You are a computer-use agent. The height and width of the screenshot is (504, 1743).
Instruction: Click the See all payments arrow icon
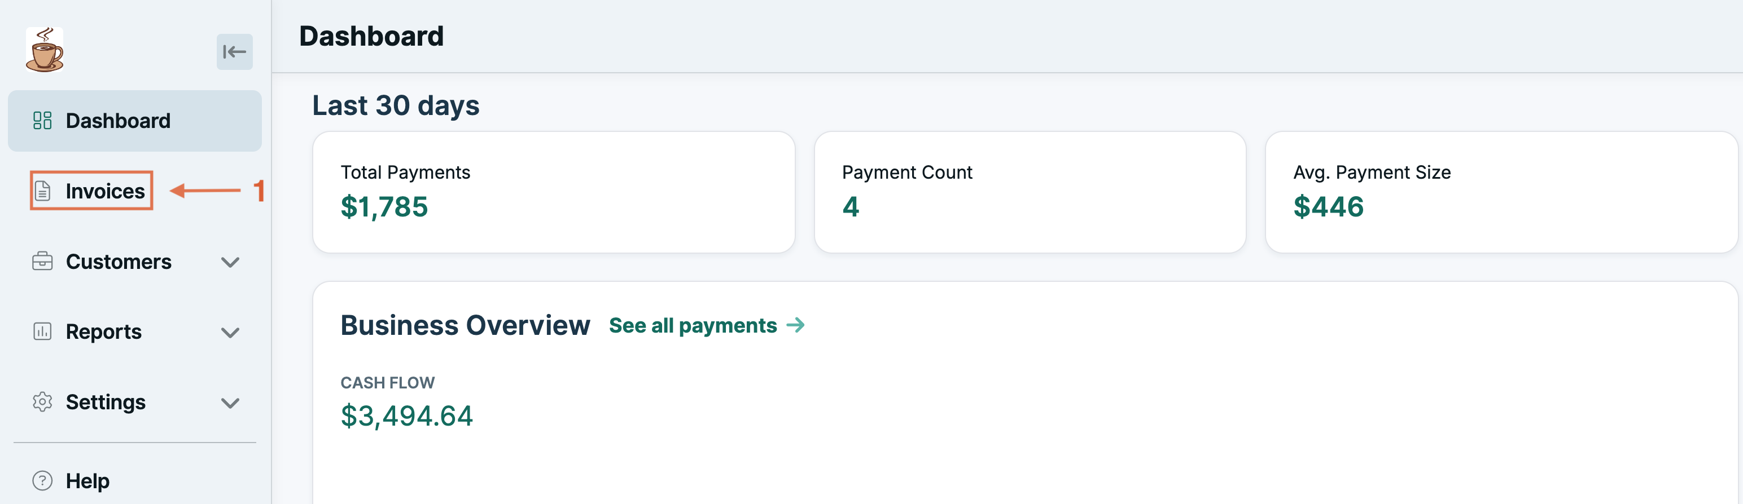pyautogui.click(x=796, y=325)
